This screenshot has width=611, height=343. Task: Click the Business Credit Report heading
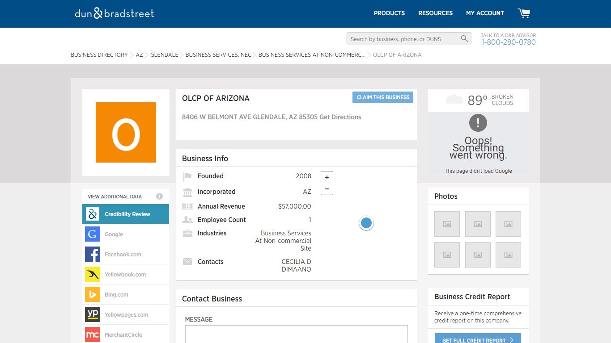(472, 297)
